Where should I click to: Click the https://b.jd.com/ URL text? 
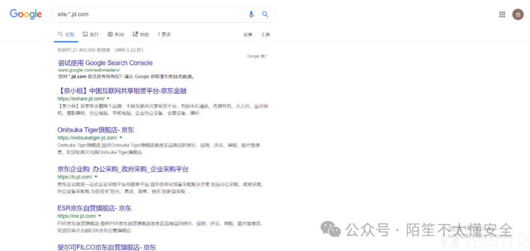(x=75, y=177)
